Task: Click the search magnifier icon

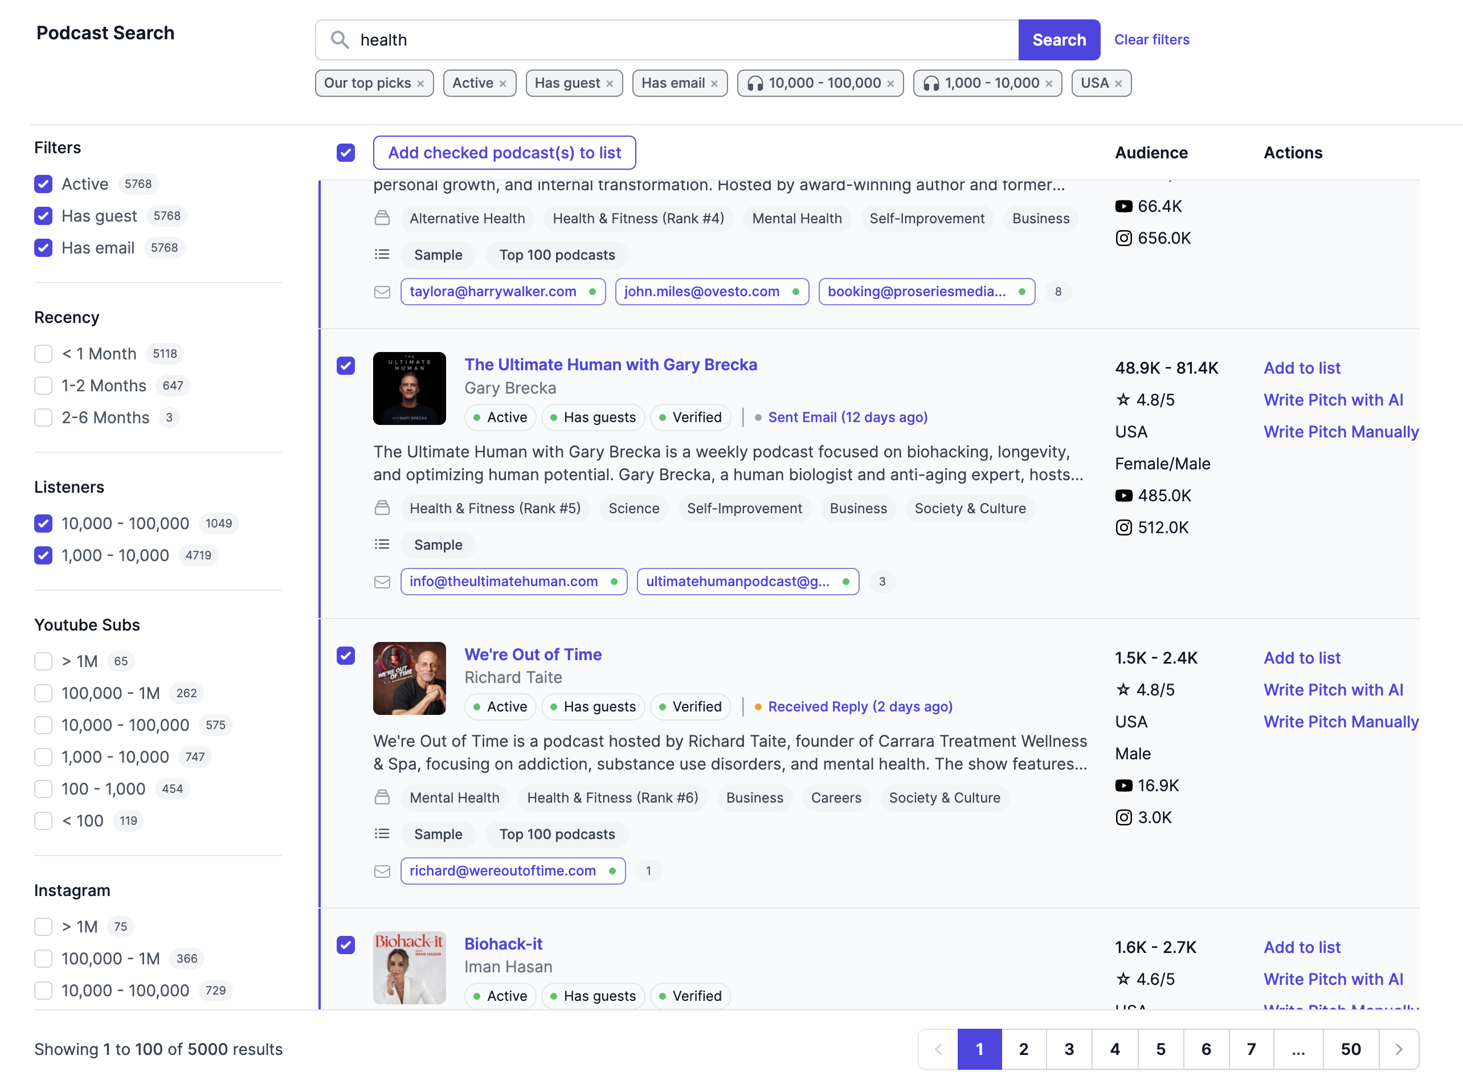Action: click(339, 40)
